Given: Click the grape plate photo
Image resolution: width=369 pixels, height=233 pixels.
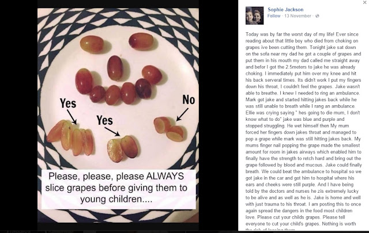Looking at the screenshot, I should pyautogui.click(x=118, y=115).
